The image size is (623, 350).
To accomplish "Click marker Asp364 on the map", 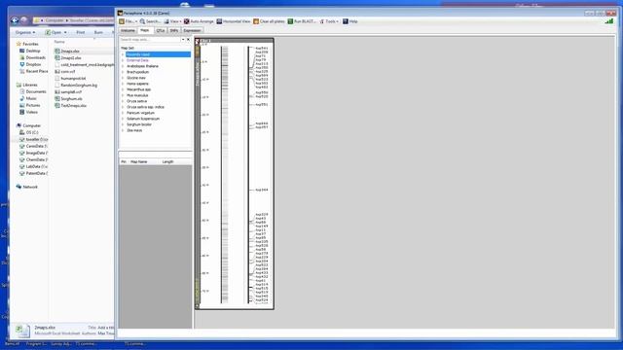I will click(x=262, y=191).
